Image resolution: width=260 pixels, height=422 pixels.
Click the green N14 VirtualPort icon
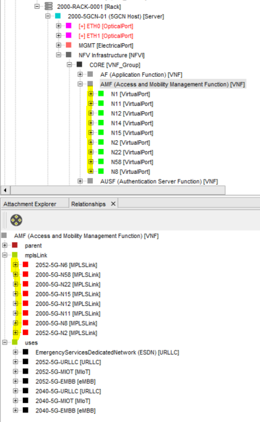point(101,123)
